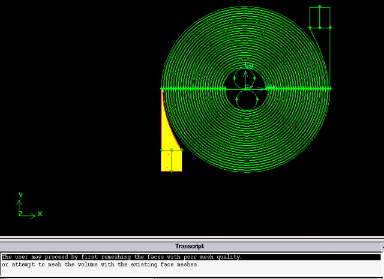Select the upper small circle in spiral center

click(x=245, y=79)
